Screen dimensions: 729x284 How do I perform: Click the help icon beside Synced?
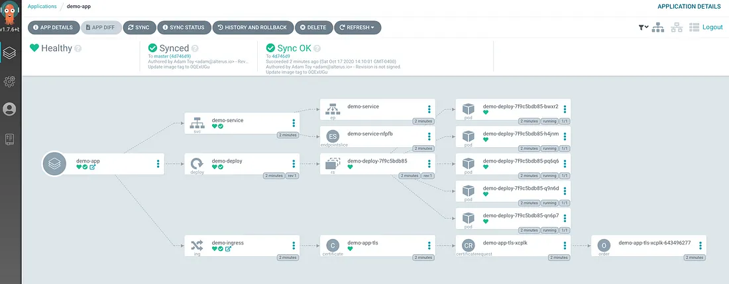[x=196, y=48]
